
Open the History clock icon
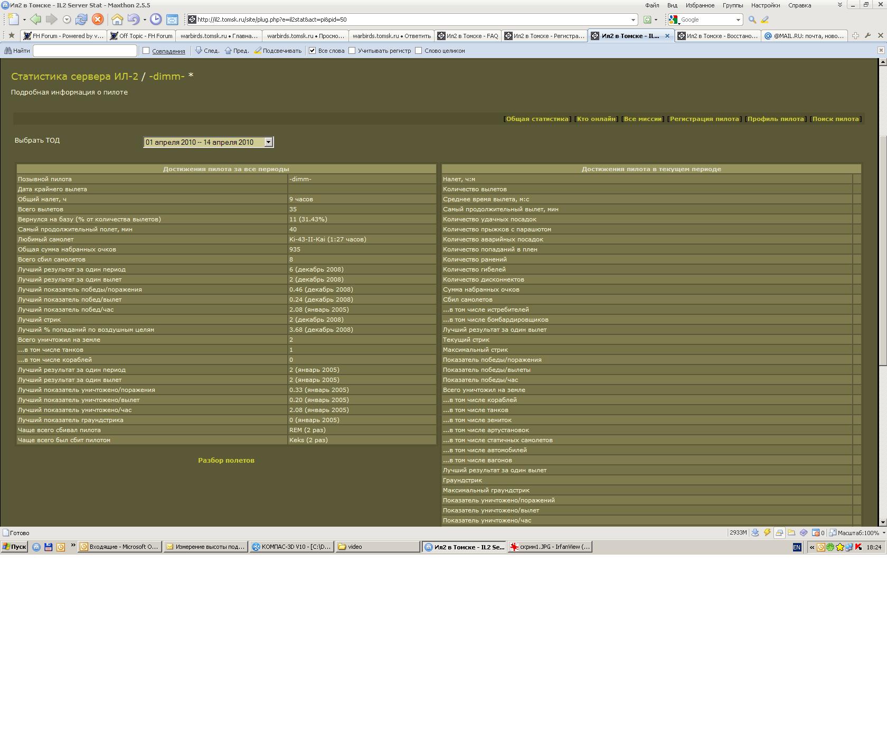tap(156, 20)
